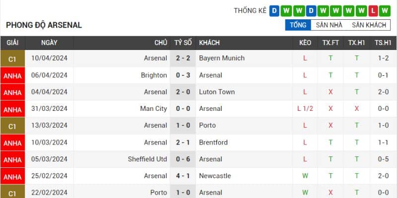The image size is (397, 198).
Task: Click the Newcastle team name
Action: (215, 176)
